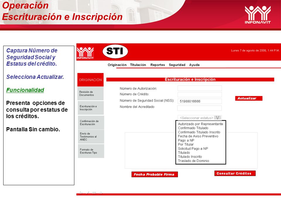Open Envío de Testimonios al ANEC
The image size is (281, 211).
tap(91, 137)
